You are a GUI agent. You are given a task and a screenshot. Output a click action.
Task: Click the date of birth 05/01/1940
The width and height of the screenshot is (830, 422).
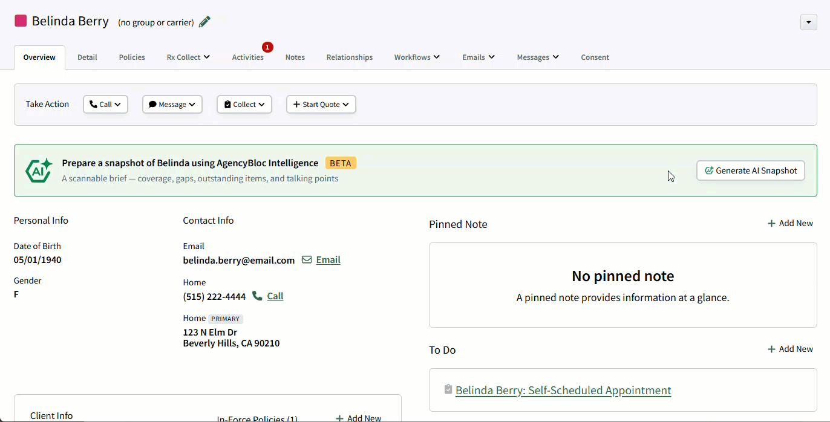click(x=38, y=260)
